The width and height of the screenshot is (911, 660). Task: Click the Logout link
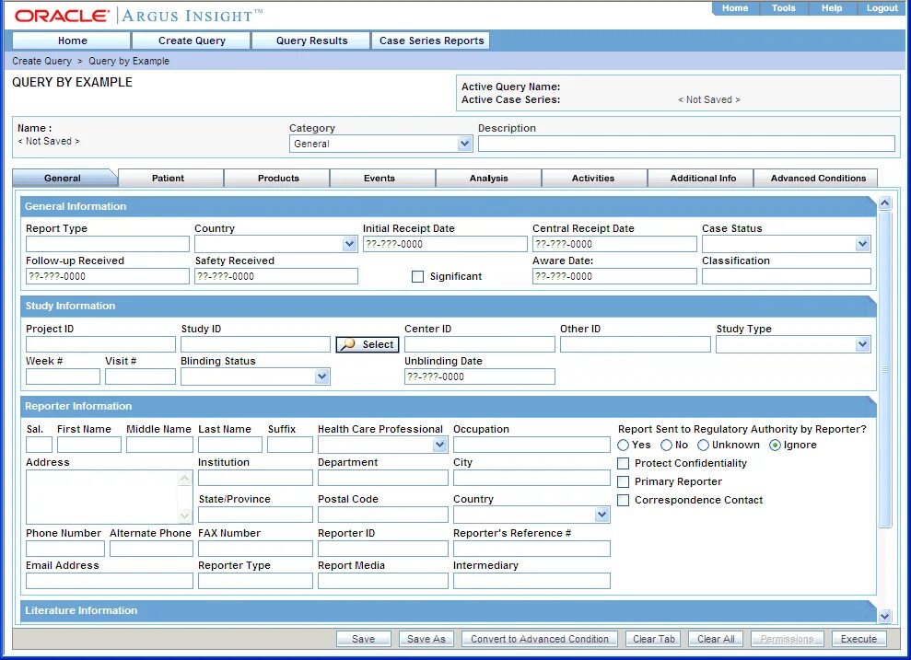pyautogui.click(x=882, y=8)
